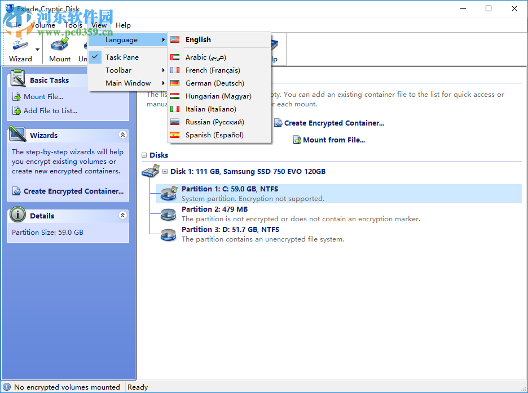The image size is (528, 393).
Task: Open the Tools menu
Action: (73, 25)
